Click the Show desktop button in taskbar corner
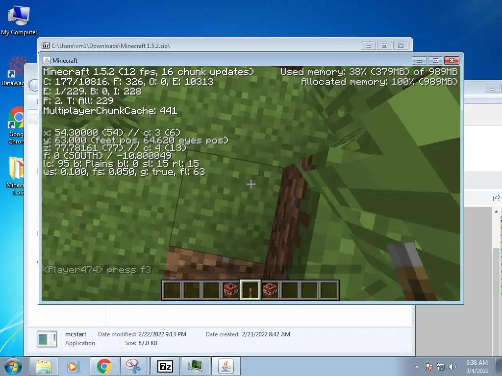502x376 pixels. point(500,366)
